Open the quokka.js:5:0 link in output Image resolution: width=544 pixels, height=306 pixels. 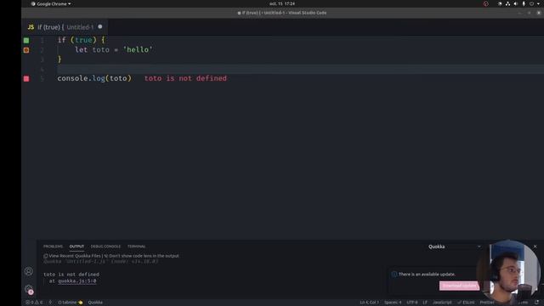77,281
